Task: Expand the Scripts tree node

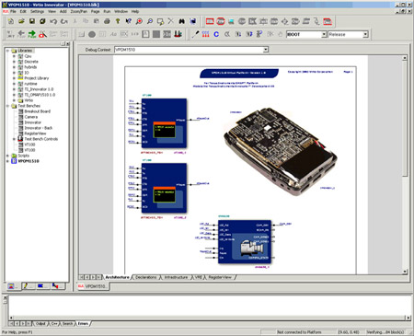Action: [x=7, y=156]
